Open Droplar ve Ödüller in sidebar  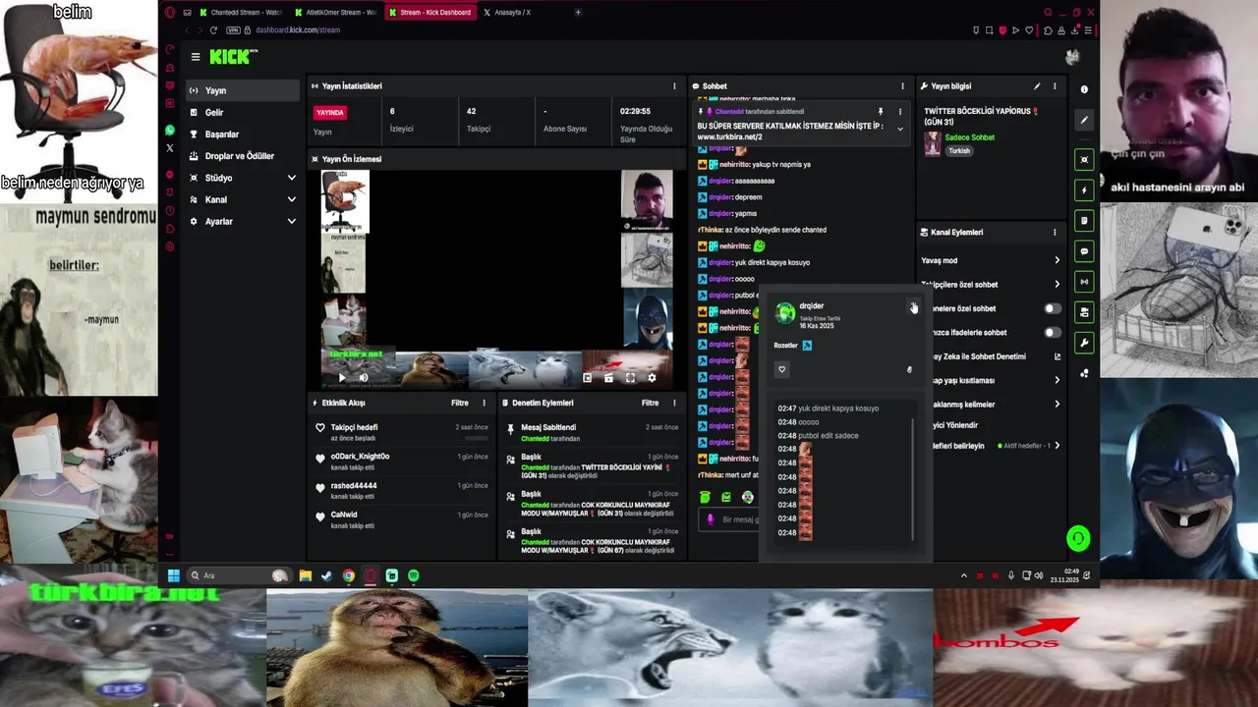(x=242, y=156)
